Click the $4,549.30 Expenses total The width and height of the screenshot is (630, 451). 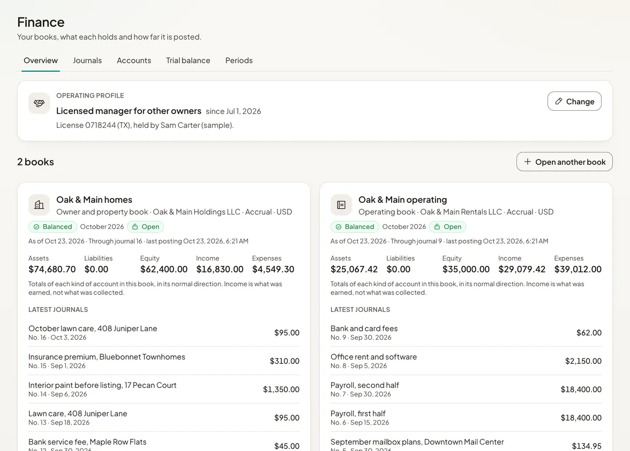click(273, 269)
